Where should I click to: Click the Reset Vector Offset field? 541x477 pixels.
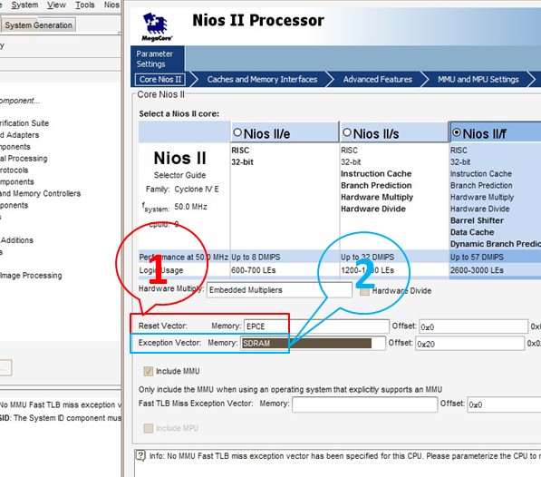click(x=473, y=326)
